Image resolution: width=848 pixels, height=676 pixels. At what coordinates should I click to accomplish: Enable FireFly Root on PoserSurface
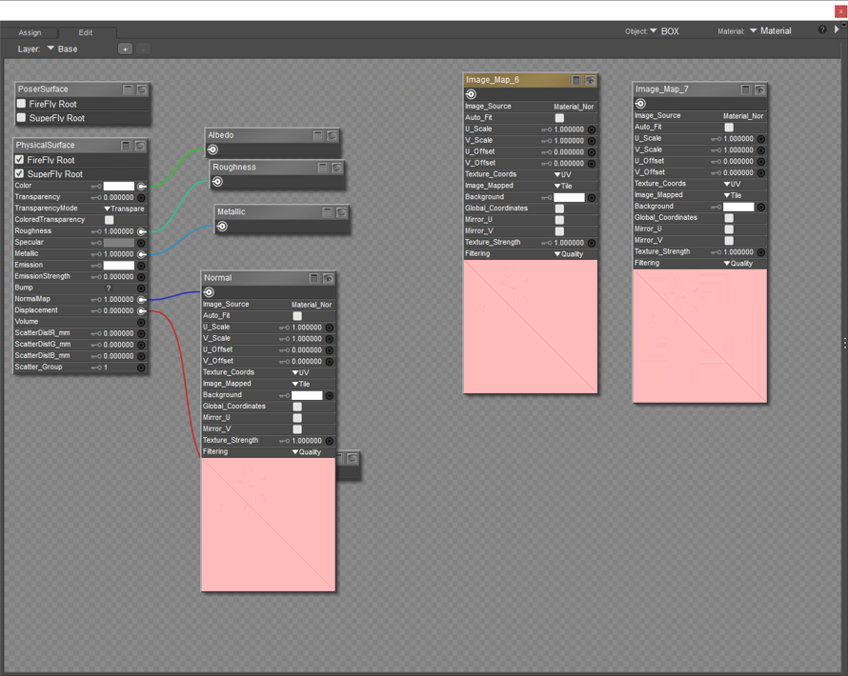[x=22, y=104]
